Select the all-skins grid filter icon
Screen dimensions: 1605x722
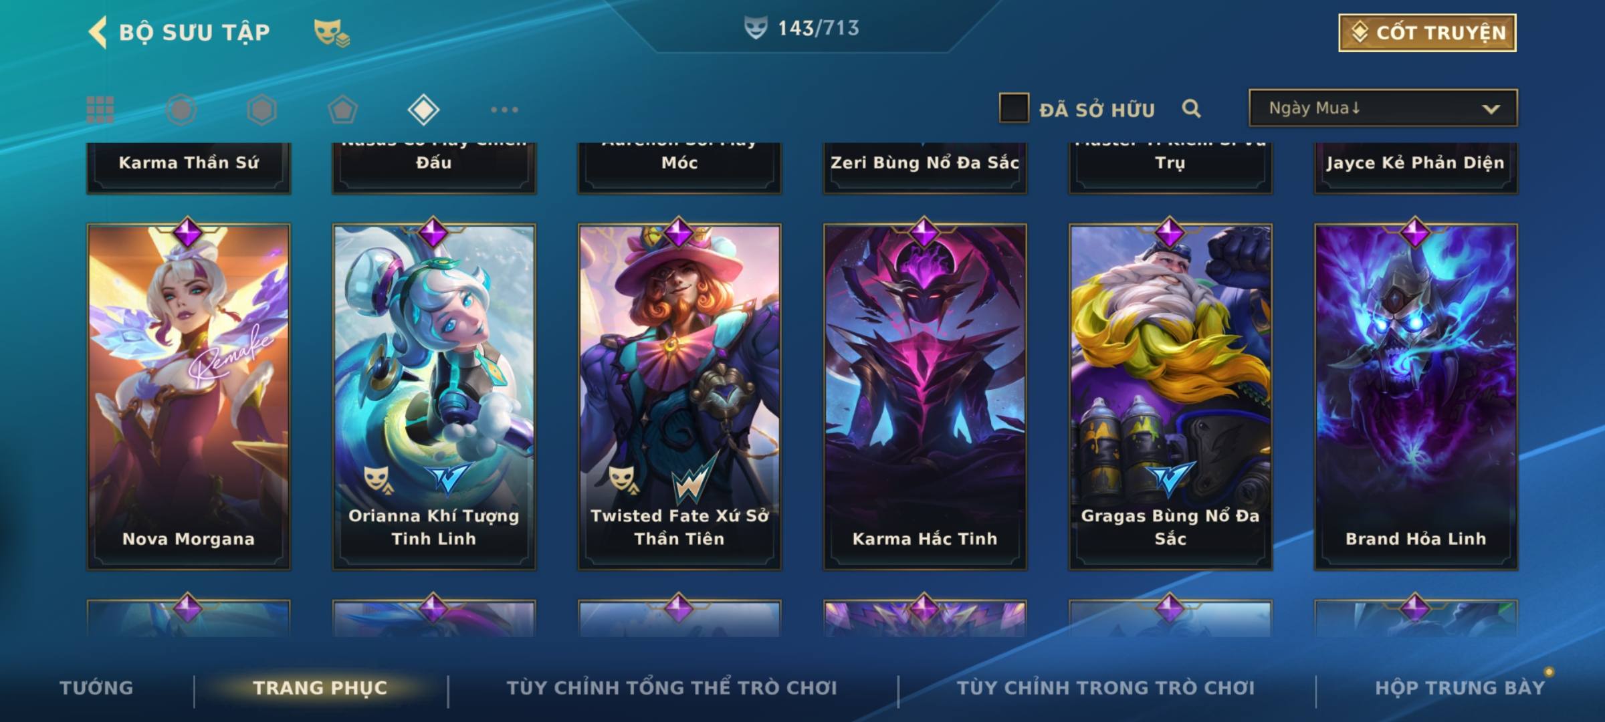pyautogui.click(x=100, y=110)
